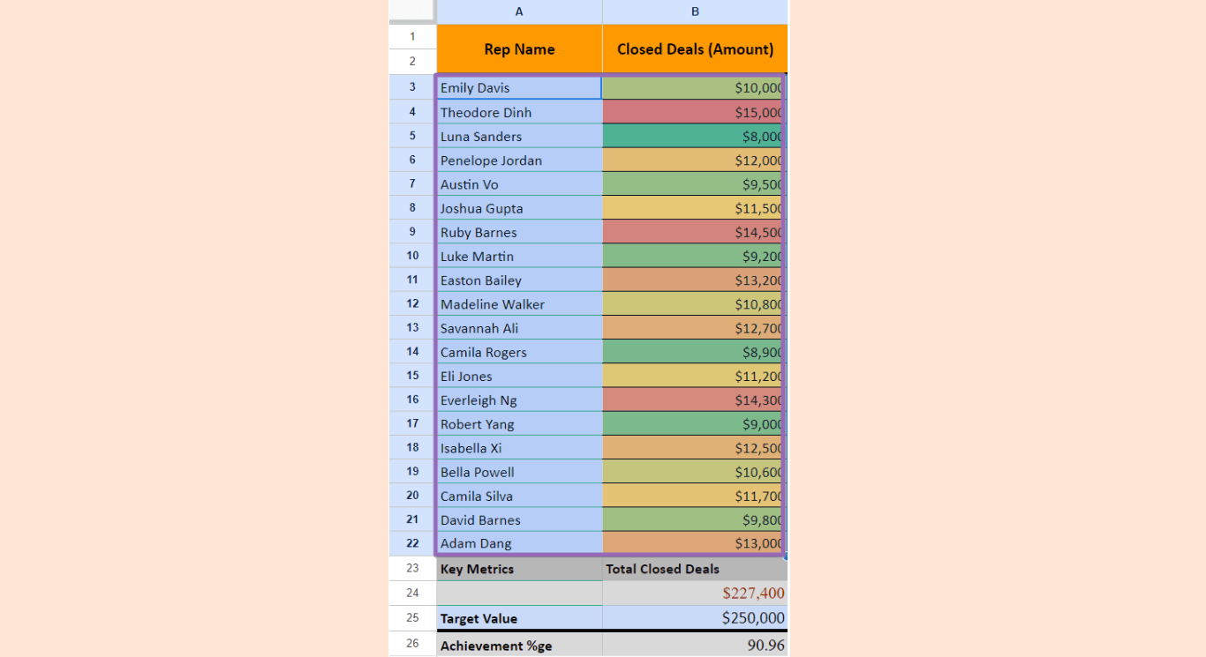
Task: Select cell containing Ruby Barnes
Action: tap(519, 232)
